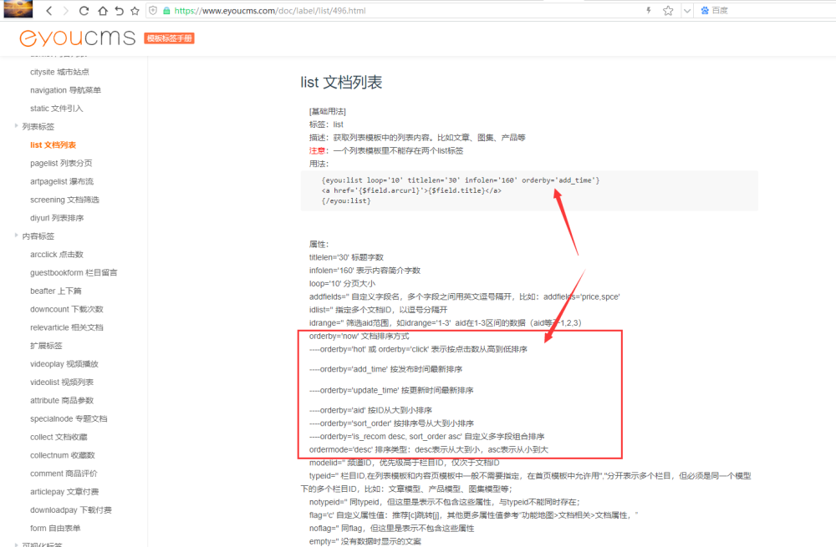Click the green padlock site info icon
The image size is (836, 547).
pos(166,11)
